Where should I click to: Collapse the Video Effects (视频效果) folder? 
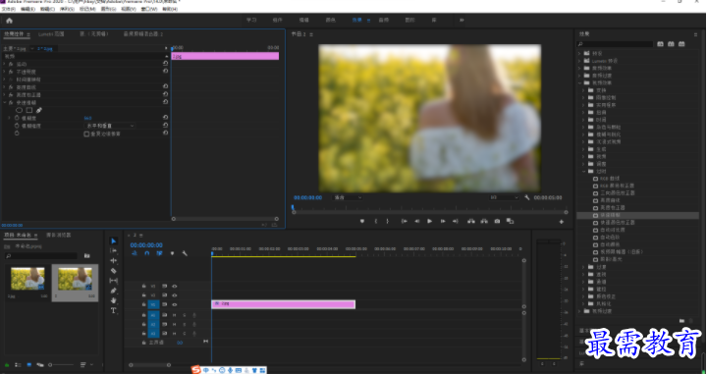coord(580,82)
